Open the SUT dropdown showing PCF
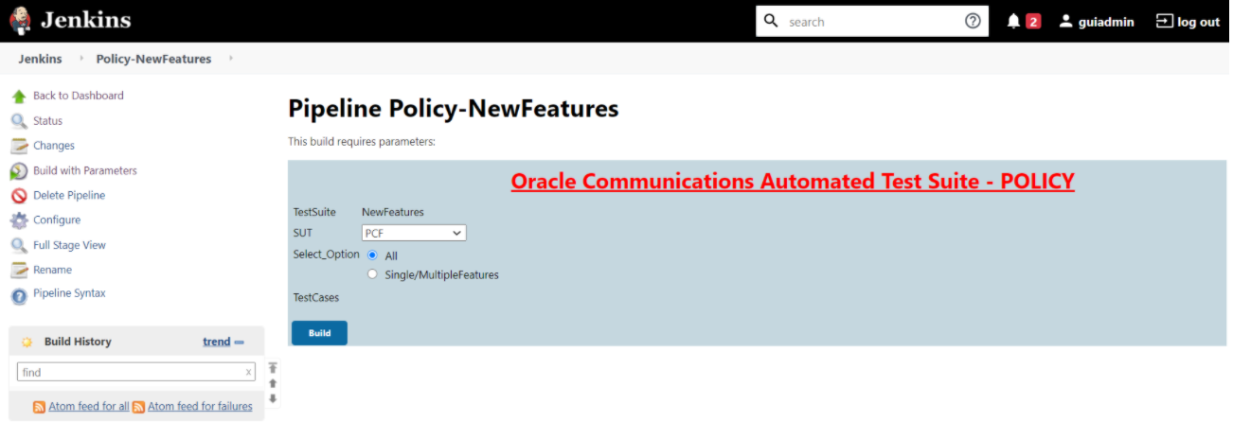The image size is (1233, 422). tap(414, 233)
